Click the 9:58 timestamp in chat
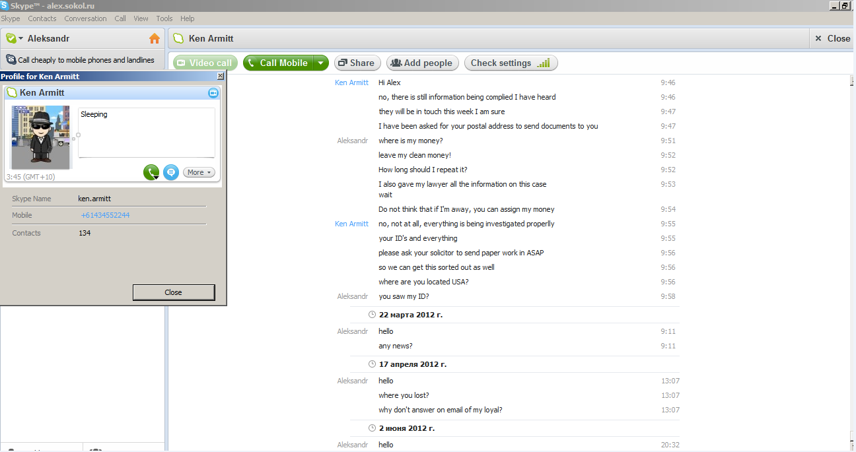The width and height of the screenshot is (856, 452). (668, 296)
